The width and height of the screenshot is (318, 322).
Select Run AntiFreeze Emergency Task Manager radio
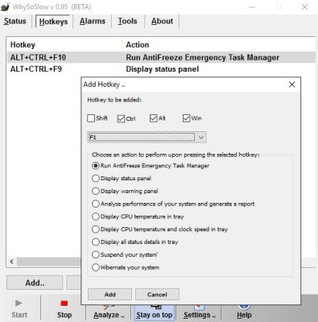pos(96,166)
